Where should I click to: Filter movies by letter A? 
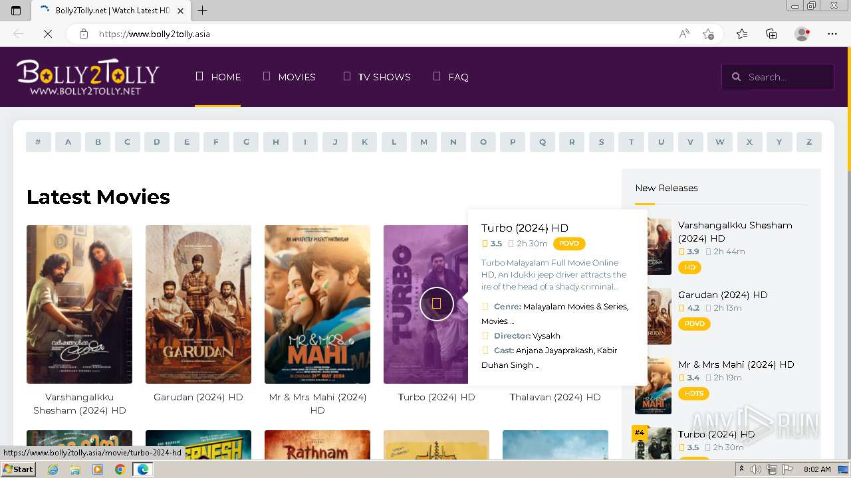[68, 142]
